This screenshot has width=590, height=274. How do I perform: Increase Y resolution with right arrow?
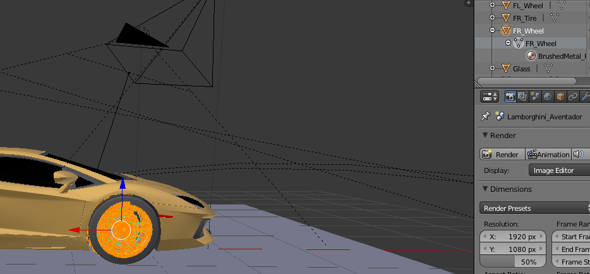[541, 249]
